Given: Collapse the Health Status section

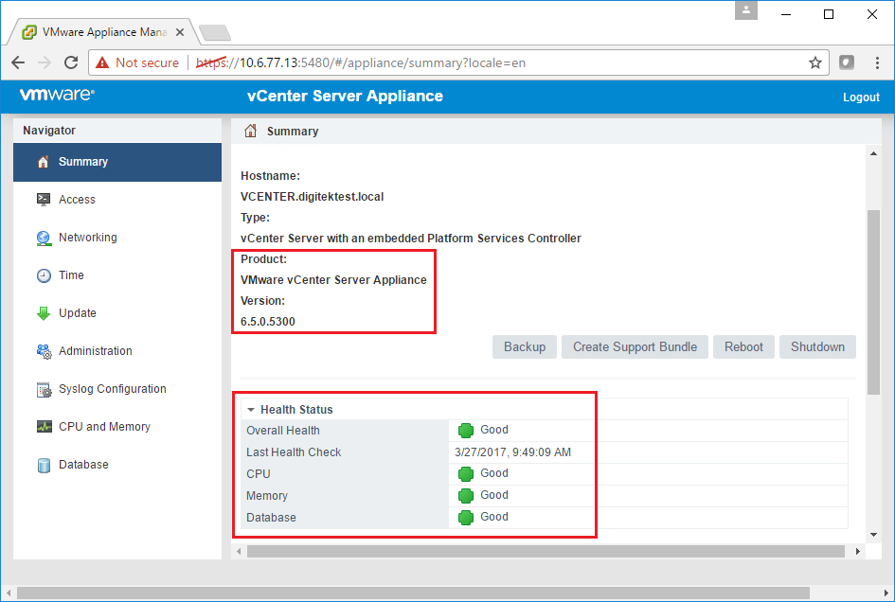Looking at the screenshot, I should 251,410.
